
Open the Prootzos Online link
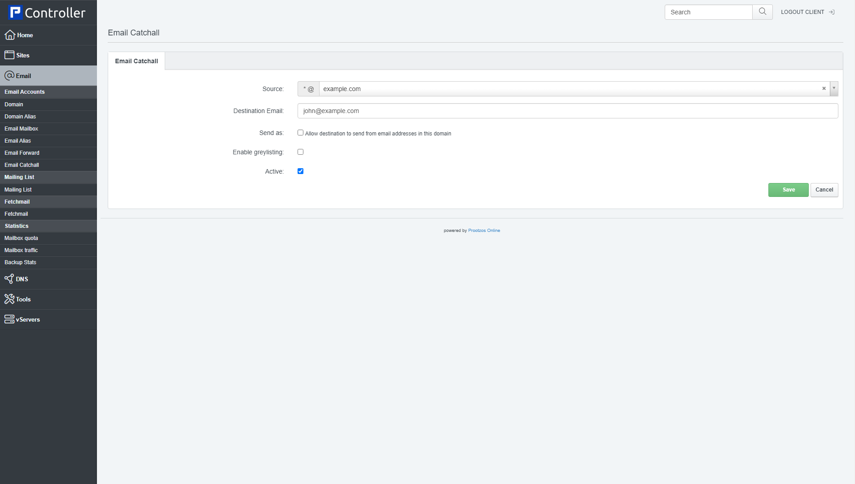point(484,230)
